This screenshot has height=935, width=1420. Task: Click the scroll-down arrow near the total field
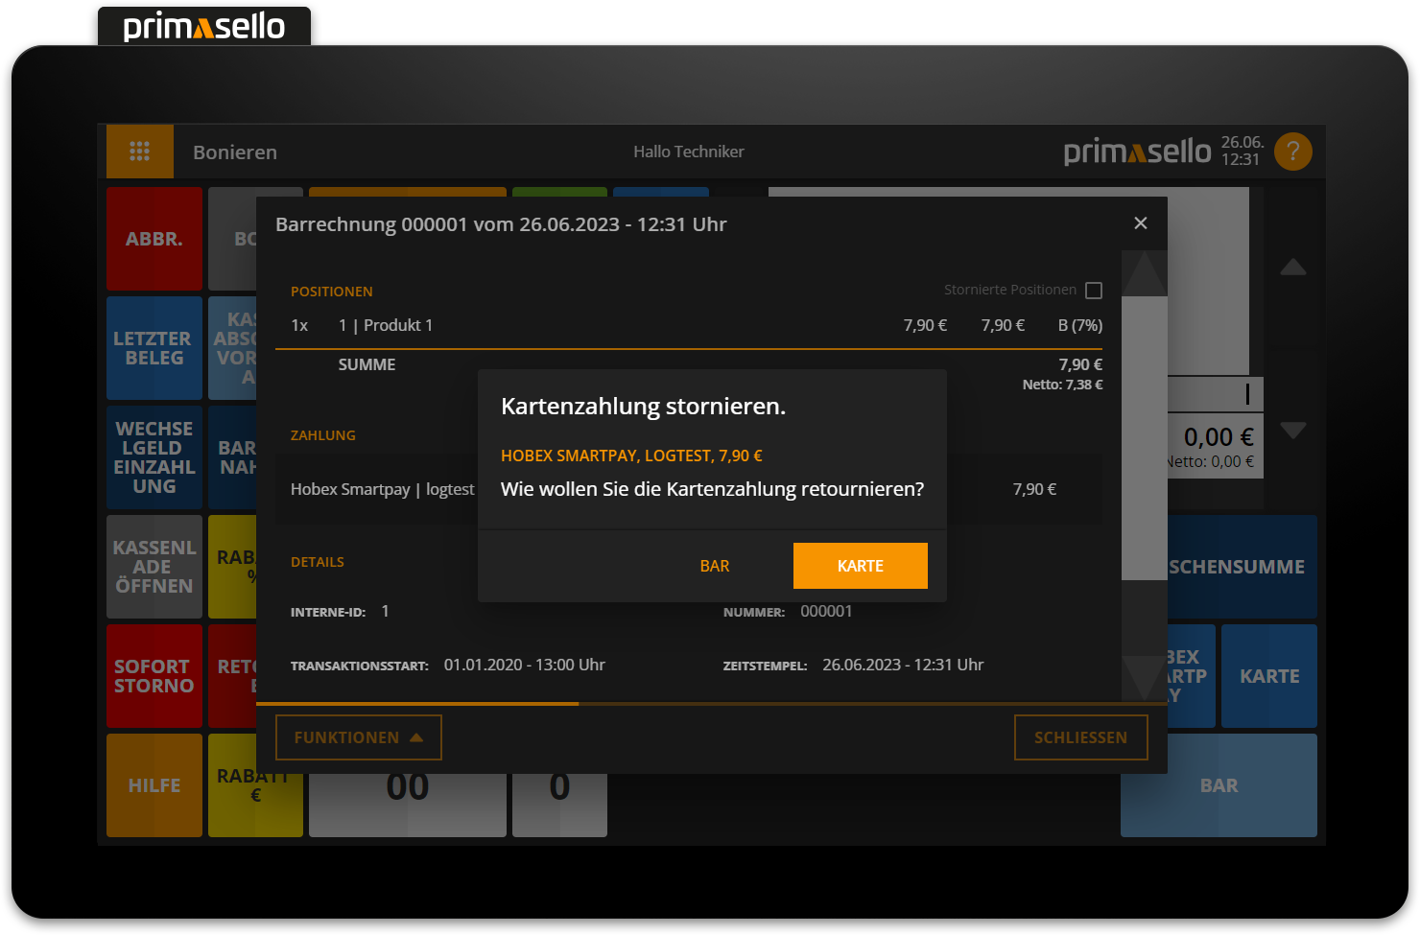coord(1292,431)
